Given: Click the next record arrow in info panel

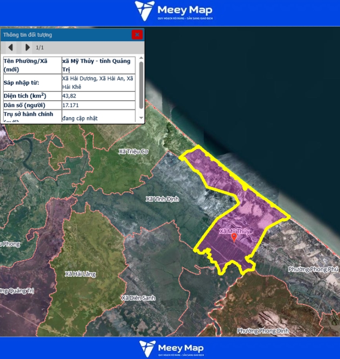Looking at the screenshot, I should [x=27, y=47].
